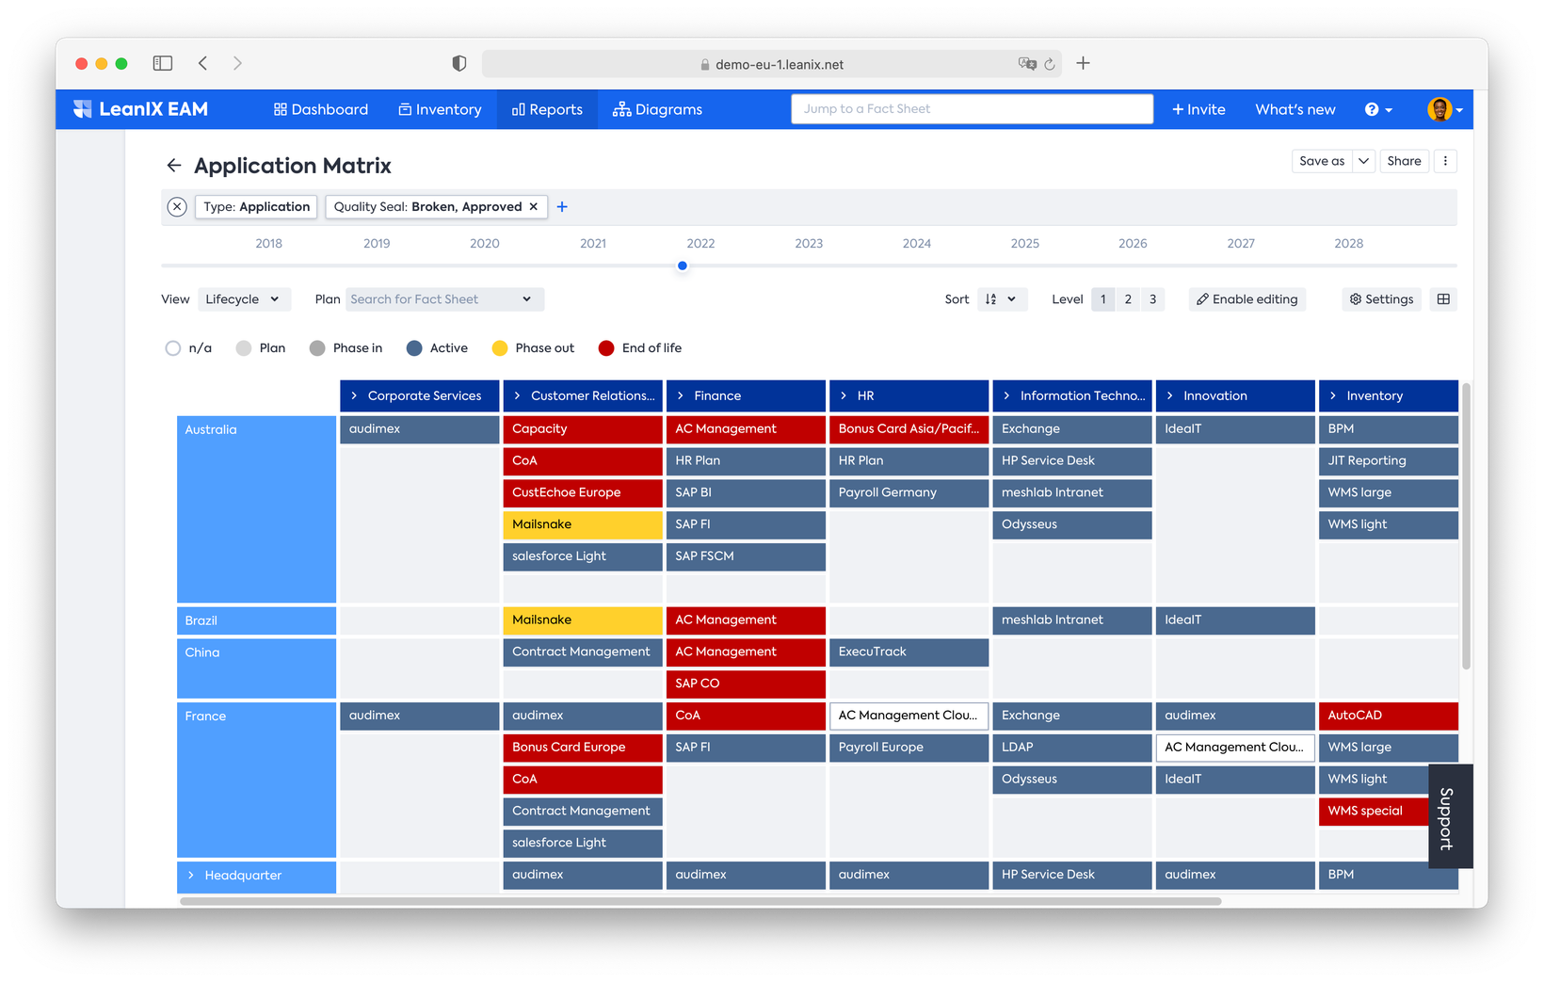The height and width of the screenshot is (982, 1544).
Task: Click the vertical scrollbar of the matrix
Action: tap(1466, 526)
